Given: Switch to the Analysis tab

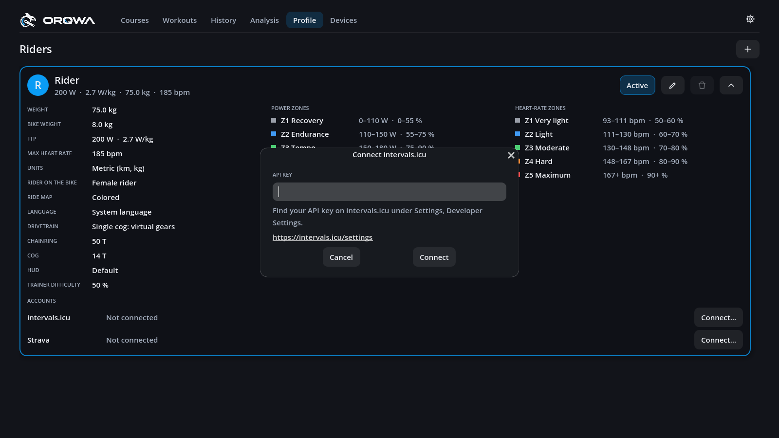Looking at the screenshot, I should point(264,20).
